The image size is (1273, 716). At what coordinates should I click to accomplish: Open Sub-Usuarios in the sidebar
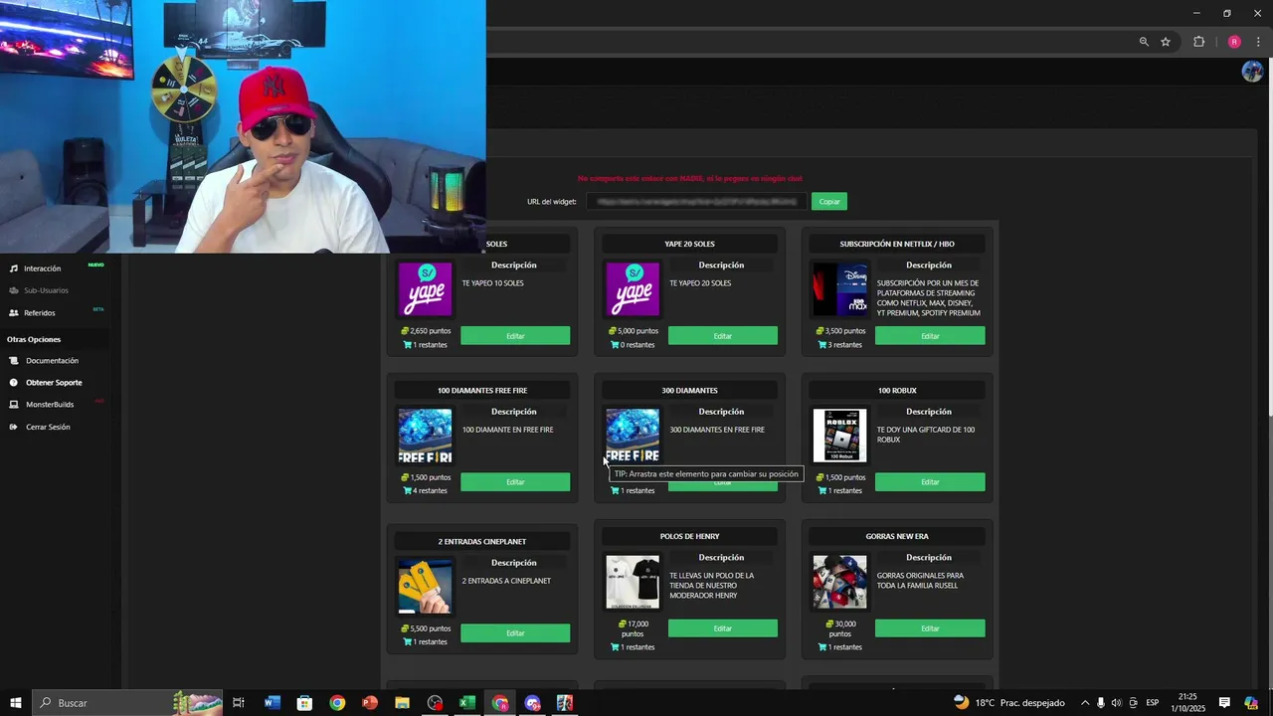tap(46, 290)
